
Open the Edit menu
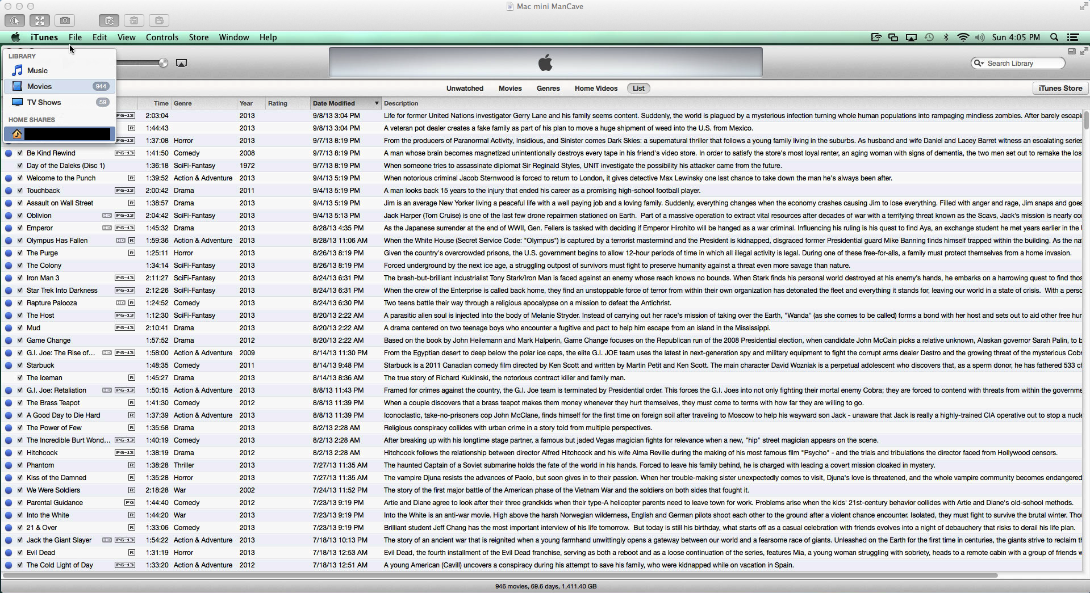pos(99,37)
